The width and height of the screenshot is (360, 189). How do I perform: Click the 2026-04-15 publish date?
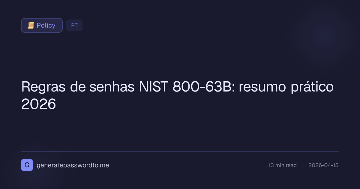323,165
